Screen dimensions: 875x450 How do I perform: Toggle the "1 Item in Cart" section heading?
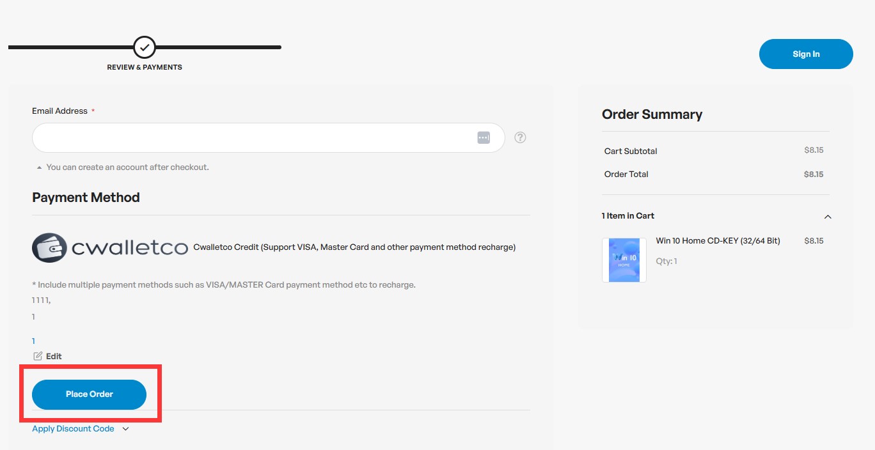click(628, 216)
